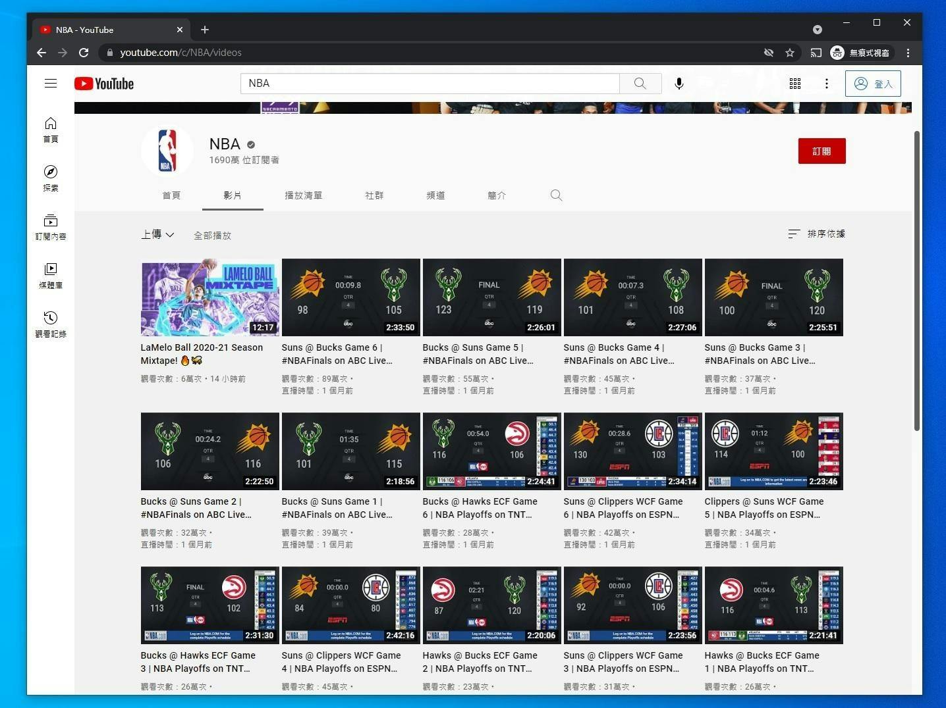This screenshot has width=946, height=708.
Task: Click the 全部播放 play all link
Action: (x=212, y=235)
